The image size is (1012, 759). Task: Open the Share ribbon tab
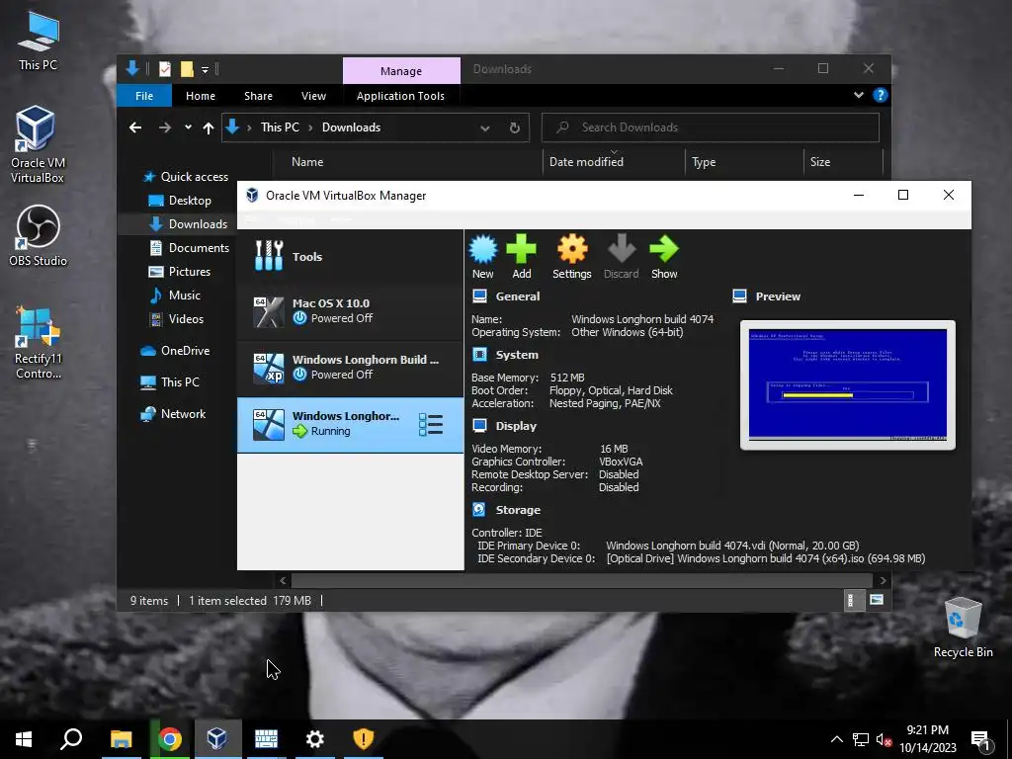click(258, 96)
